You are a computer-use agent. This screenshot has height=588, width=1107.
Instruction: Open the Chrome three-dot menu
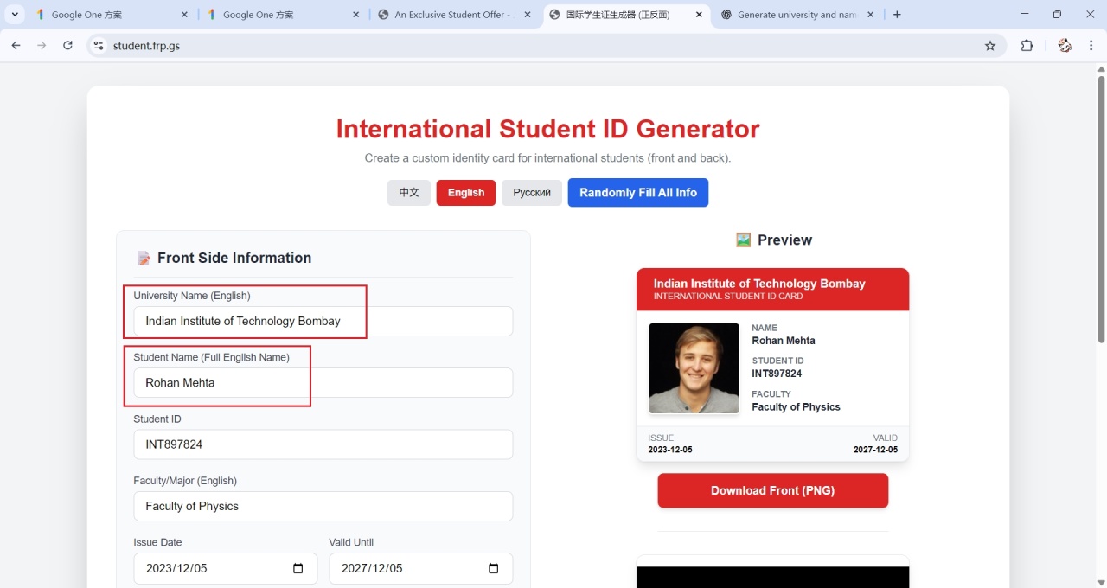1091,46
